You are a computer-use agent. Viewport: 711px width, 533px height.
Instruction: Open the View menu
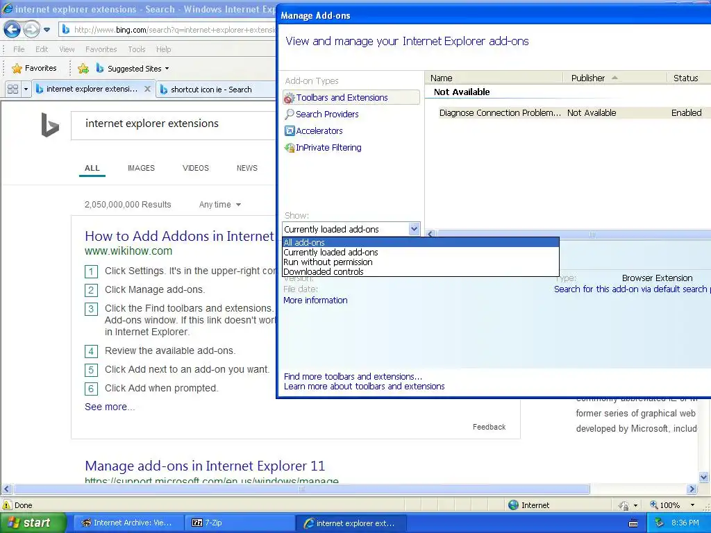coord(67,49)
